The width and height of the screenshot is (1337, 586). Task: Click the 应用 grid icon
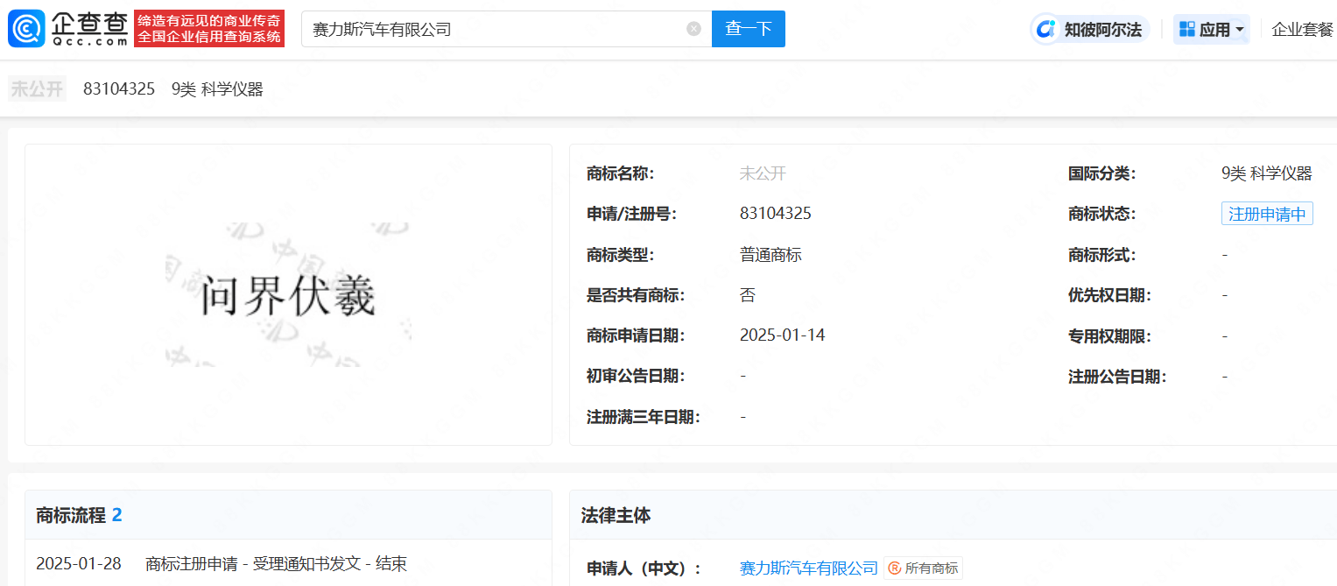[x=1187, y=29]
